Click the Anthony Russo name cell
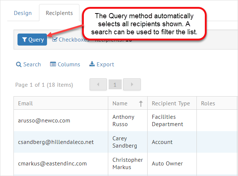The width and height of the screenshot is (238, 176). coord(128,121)
